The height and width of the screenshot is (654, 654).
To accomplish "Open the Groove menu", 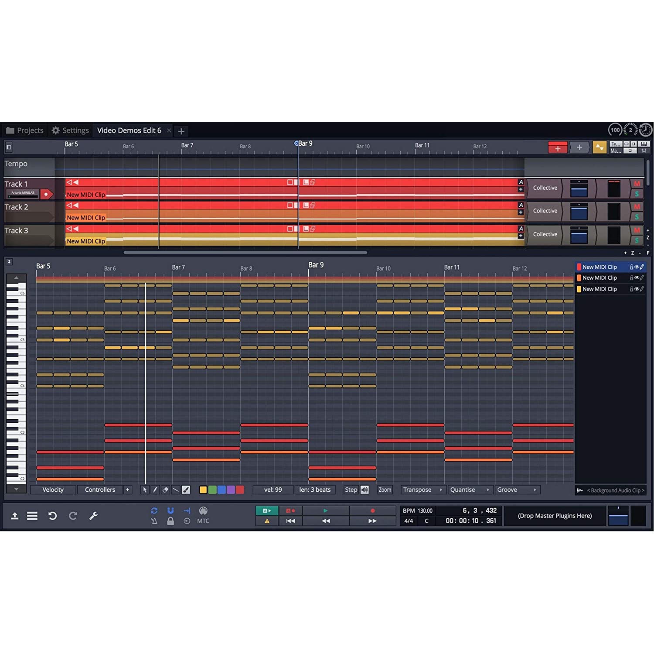I will 517,490.
